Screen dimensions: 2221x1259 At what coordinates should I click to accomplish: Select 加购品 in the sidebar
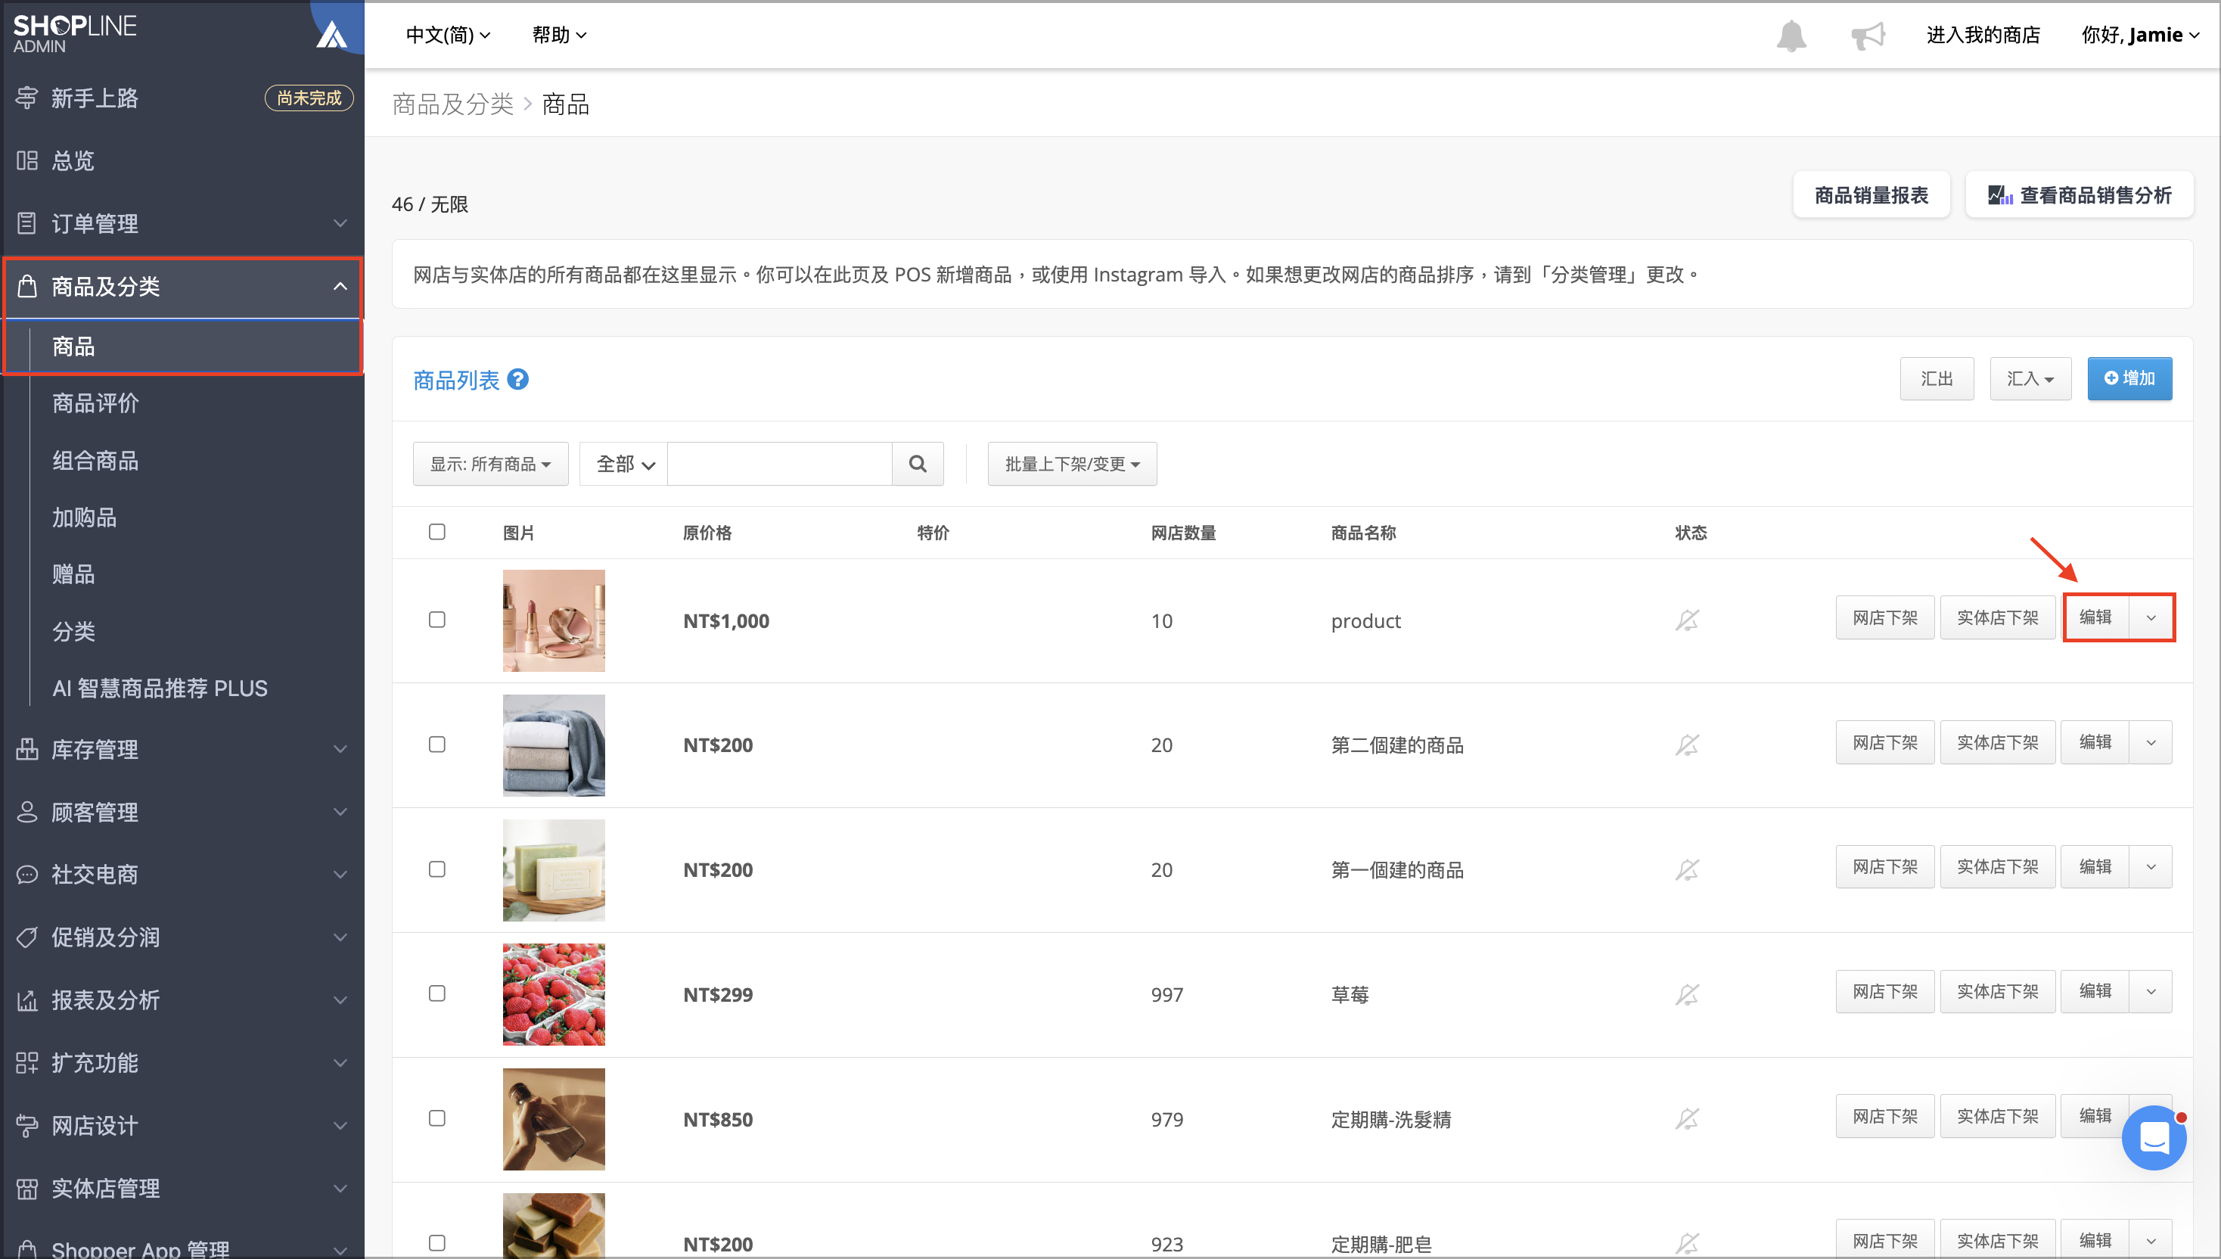84,517
